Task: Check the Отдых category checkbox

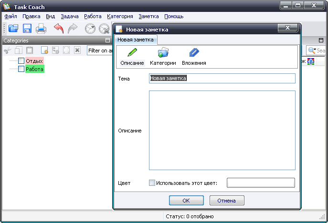Action: [x=21, y=61]
